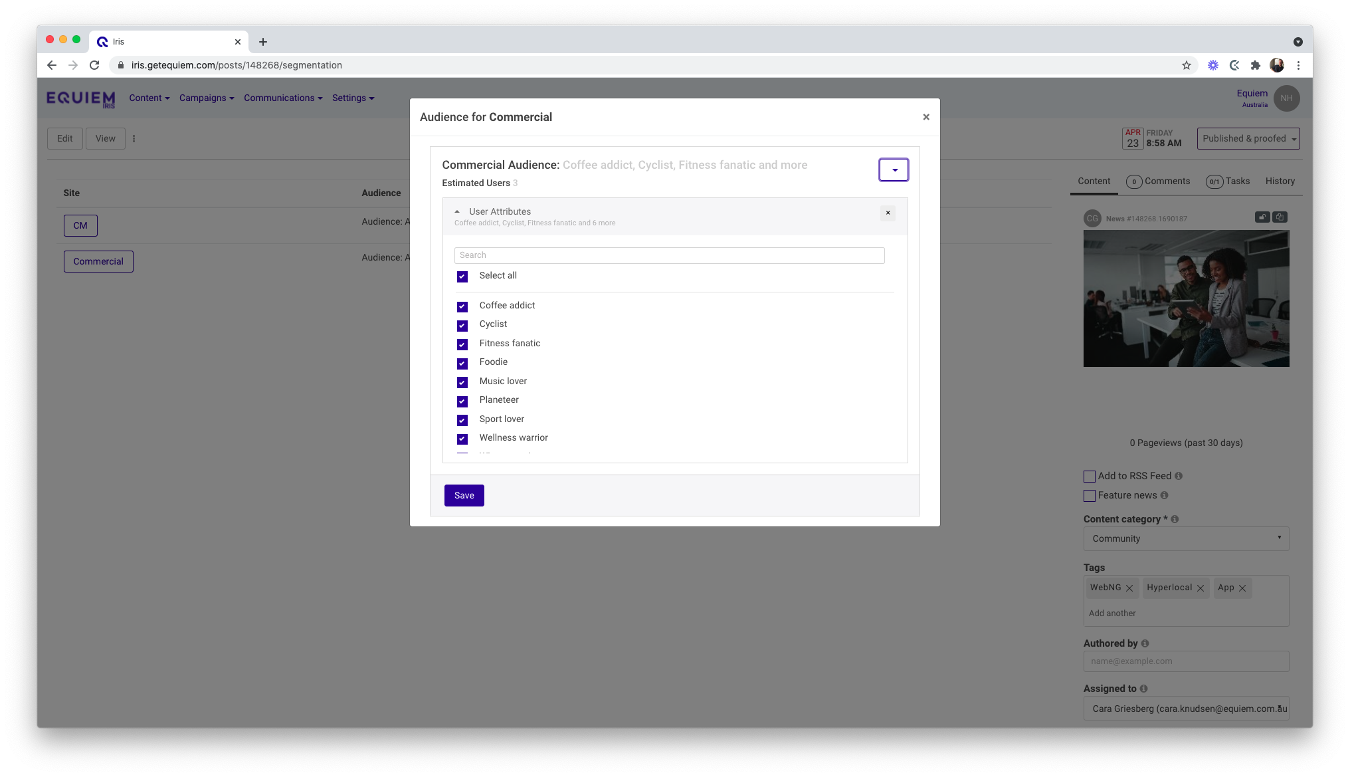Remove the User Attributes filter block
This screenshot has height=777, width=1350.
pyautogui.click(x=888, y=213)
